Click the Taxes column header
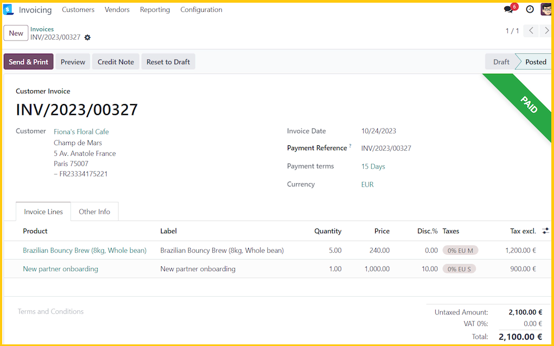The height and width of the screenshot is (346, 554). [451, 231]
